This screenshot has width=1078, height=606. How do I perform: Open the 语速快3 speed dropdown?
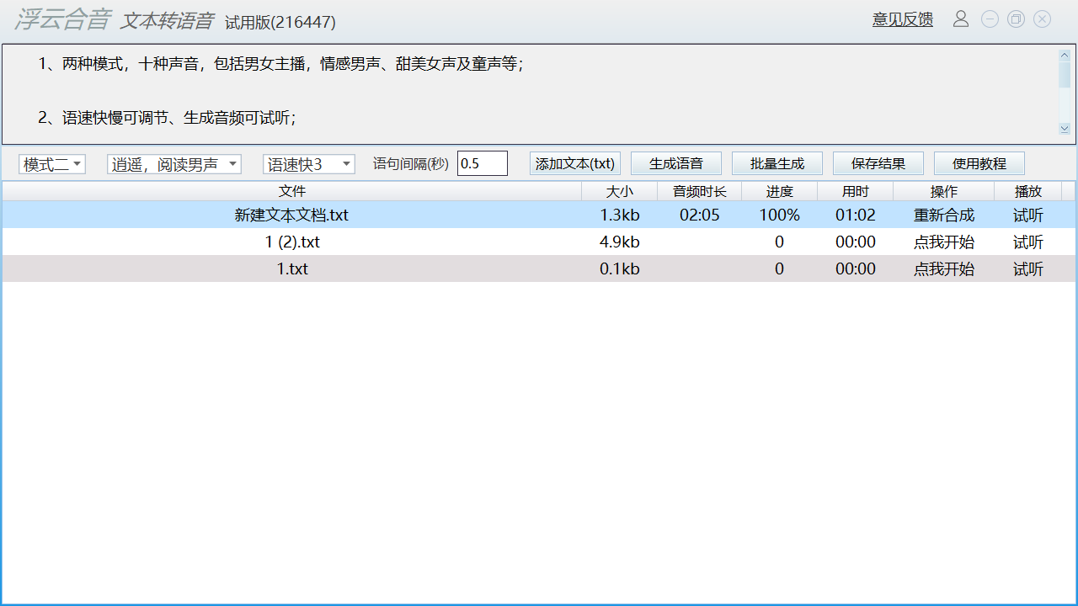309,164
